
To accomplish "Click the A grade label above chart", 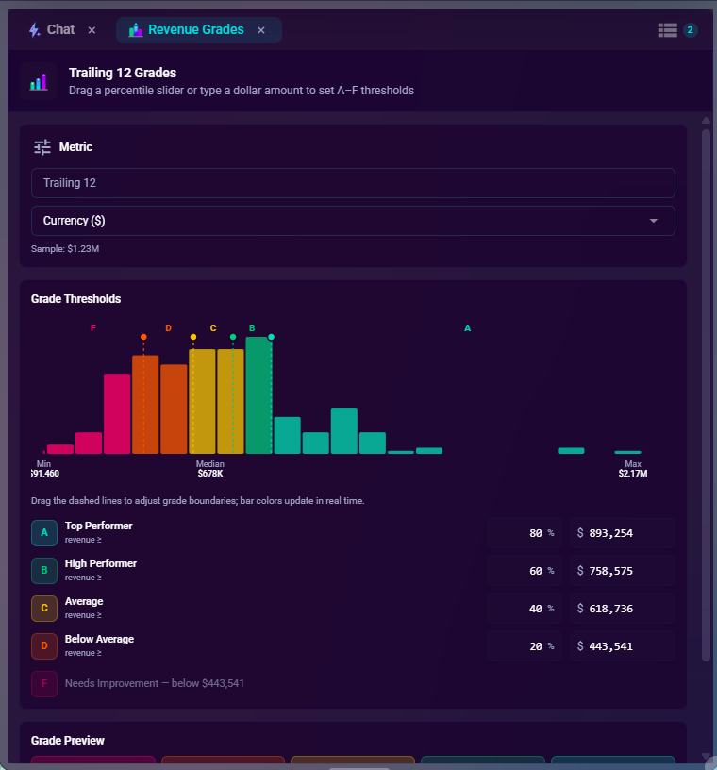I will coord(468,328).
